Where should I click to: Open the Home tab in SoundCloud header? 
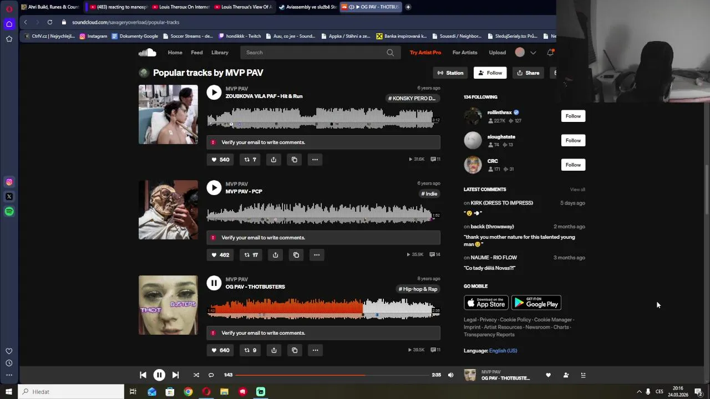[175, 53]
